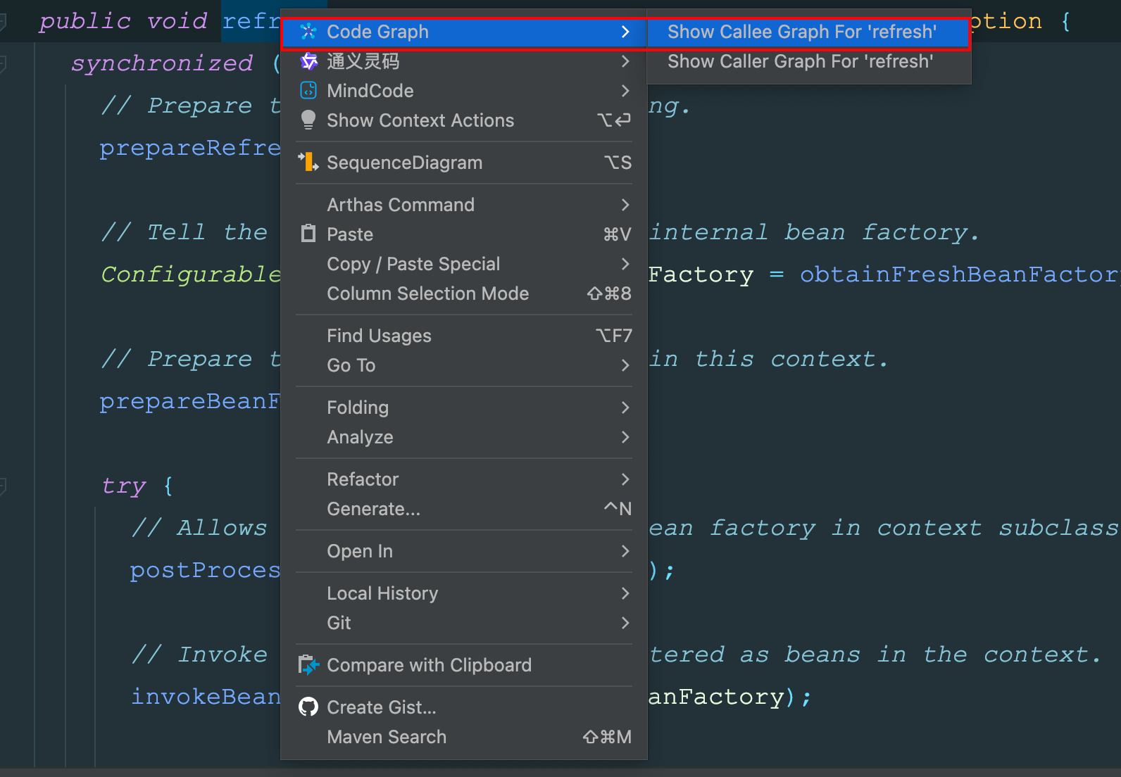
Task: Choose Maven Search menu entry
Action: click(463, 737)
